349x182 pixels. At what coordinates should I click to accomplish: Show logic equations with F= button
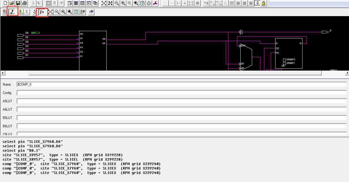pos(42,12)
